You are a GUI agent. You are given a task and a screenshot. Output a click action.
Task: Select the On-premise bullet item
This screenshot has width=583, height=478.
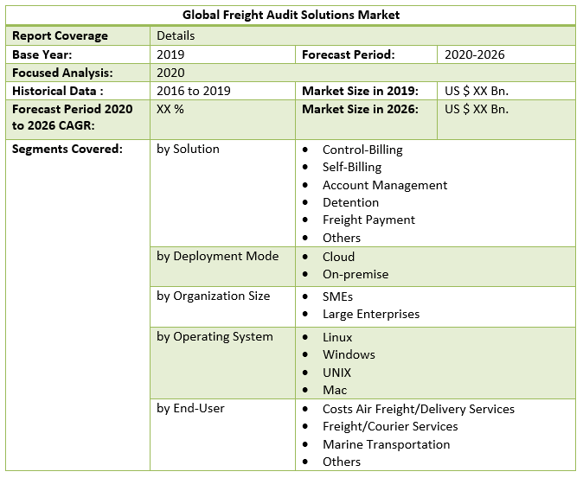pyautogui.click(x=355, y=274)
